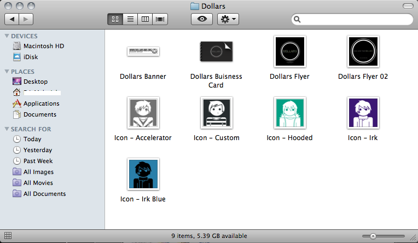Show files from Yesterday

(x=32, y=150)
